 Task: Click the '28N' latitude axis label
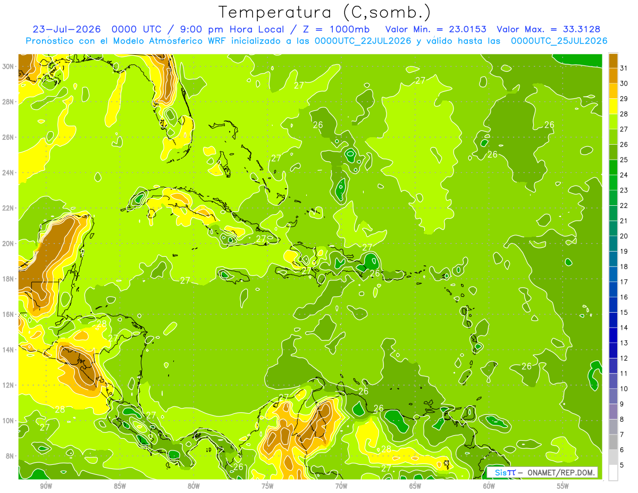(9, 102)
